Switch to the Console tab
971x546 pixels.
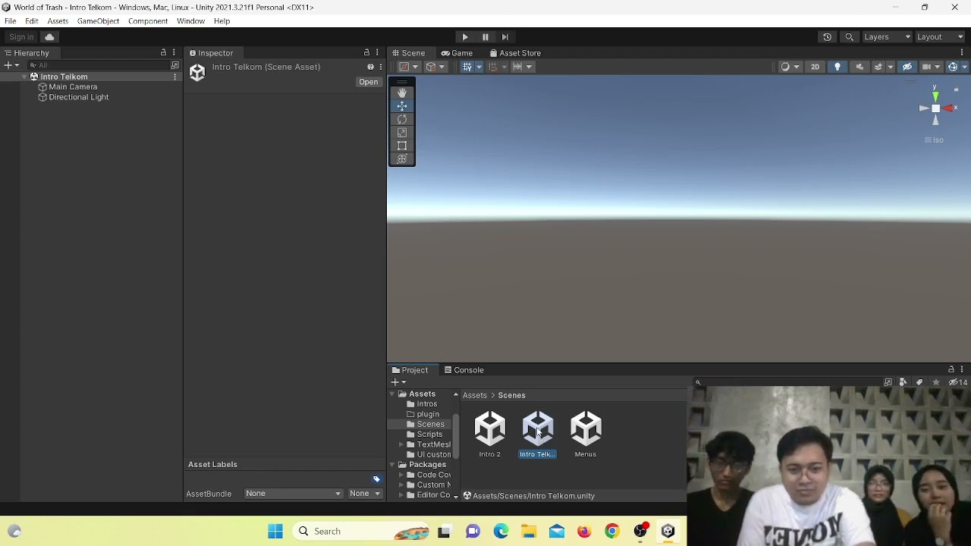pyautogui.click(x=464, y=370)
